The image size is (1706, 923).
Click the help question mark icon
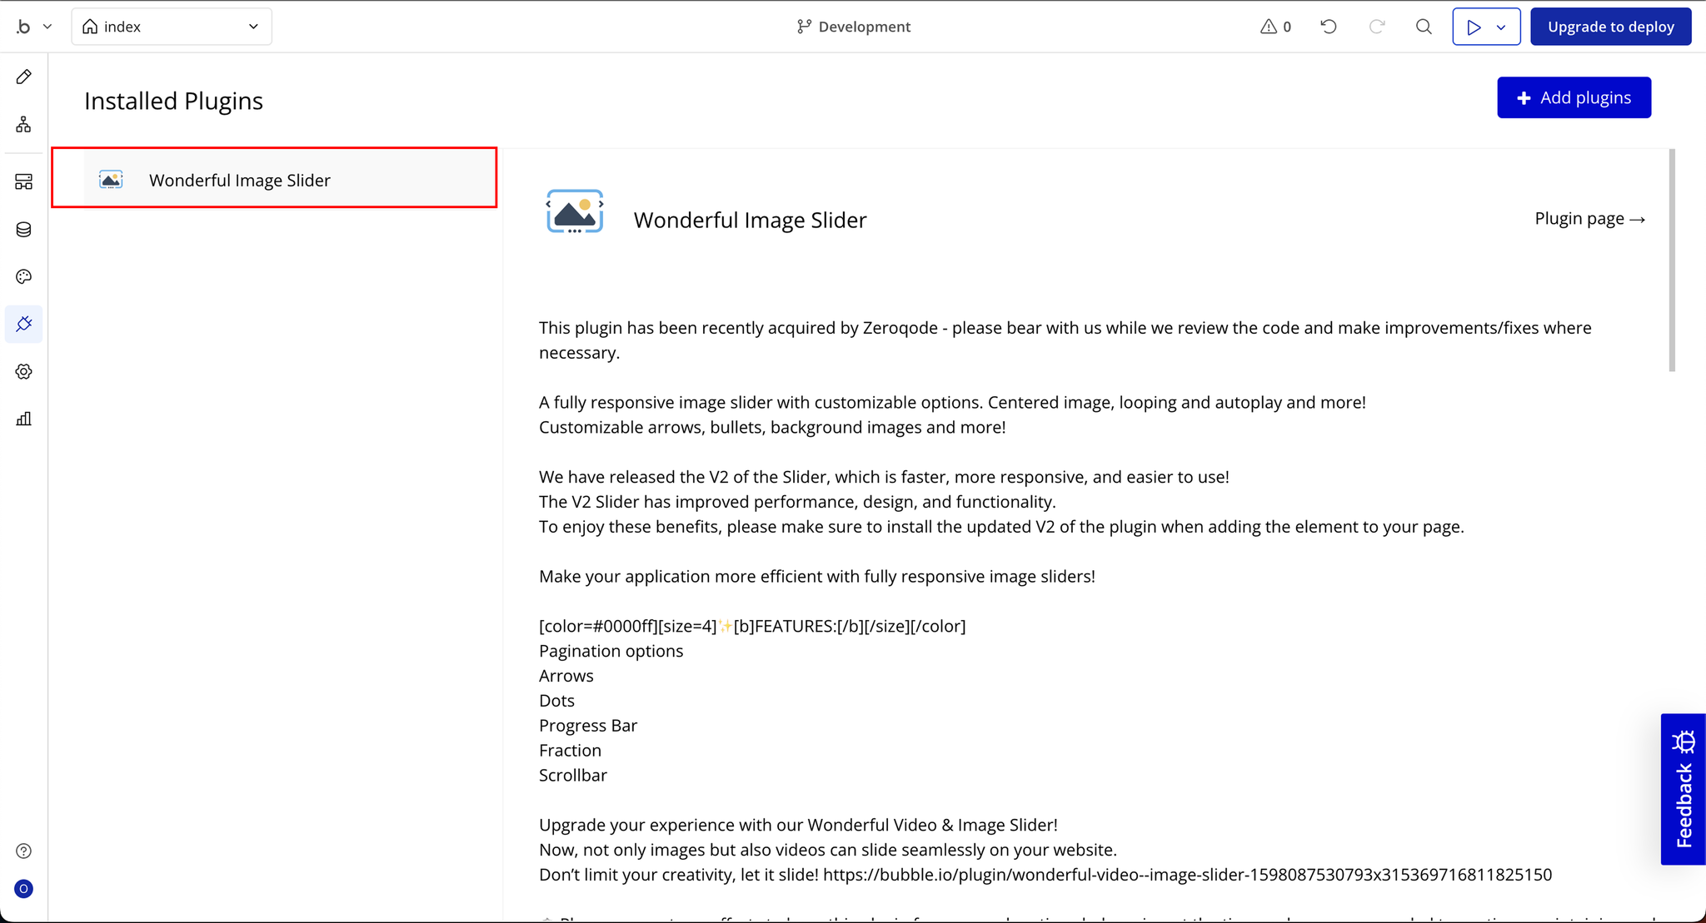point(23,851)
